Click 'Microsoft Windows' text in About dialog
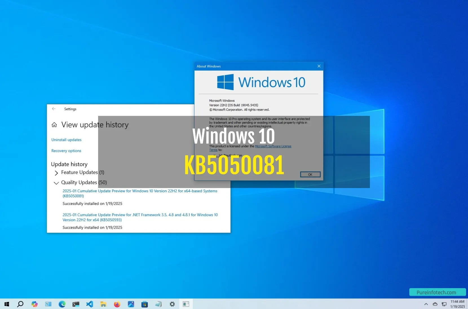Viewport: 468px width, 309px height. pos(222,101)
